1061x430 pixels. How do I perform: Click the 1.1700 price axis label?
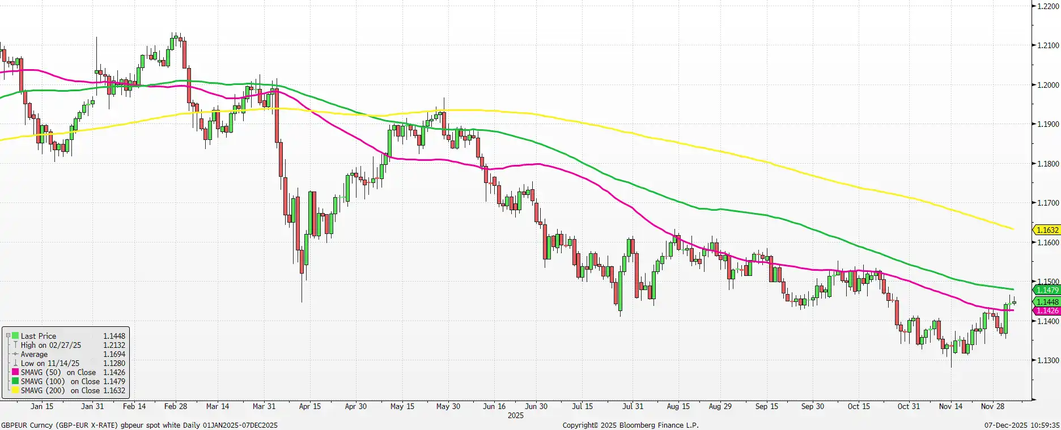[x=1048, y=203]
